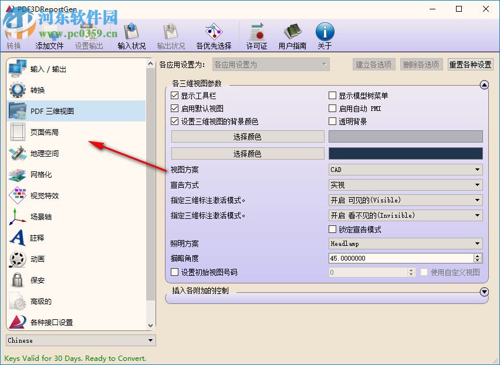Screen dimensions: 500x365
Task: Enable the 透明背景 (transparent background) checkbox
Action: pos(333,122)
